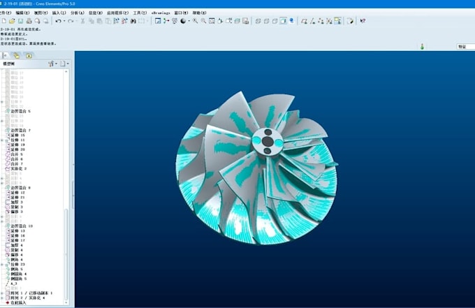Click the New file icon
475x308 pixels.
pyautogui.click(x=4, y=21)
